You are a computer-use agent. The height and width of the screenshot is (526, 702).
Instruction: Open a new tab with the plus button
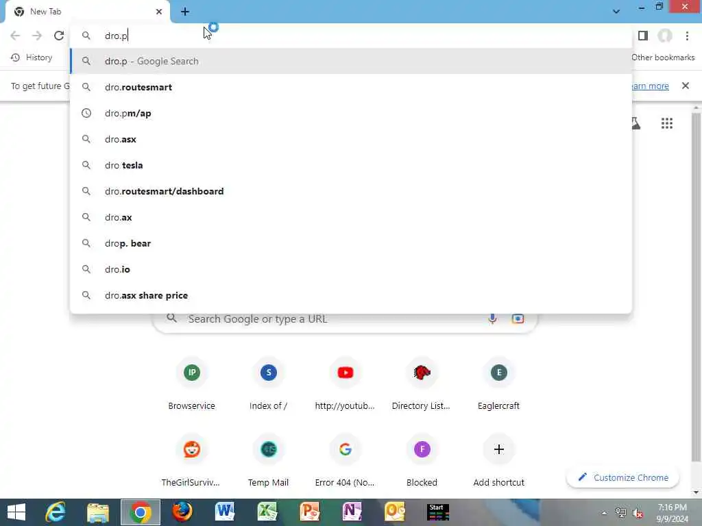[x=185, y=12]
